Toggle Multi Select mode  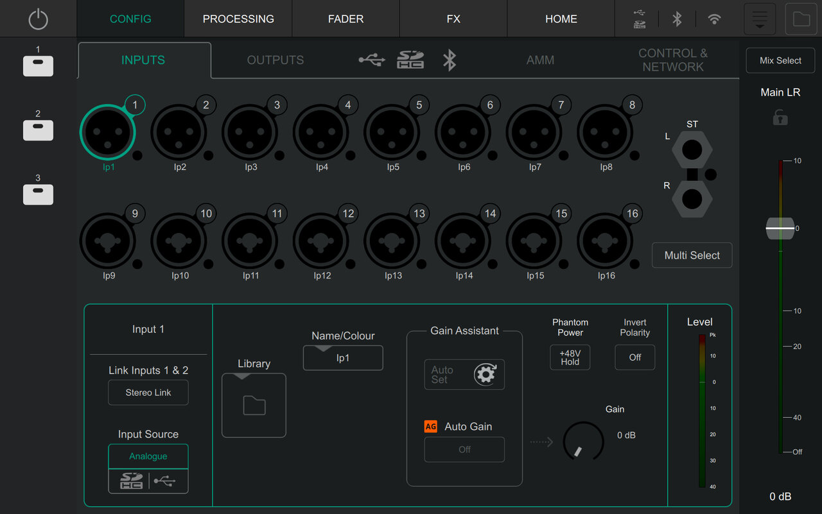pos(692,255)
